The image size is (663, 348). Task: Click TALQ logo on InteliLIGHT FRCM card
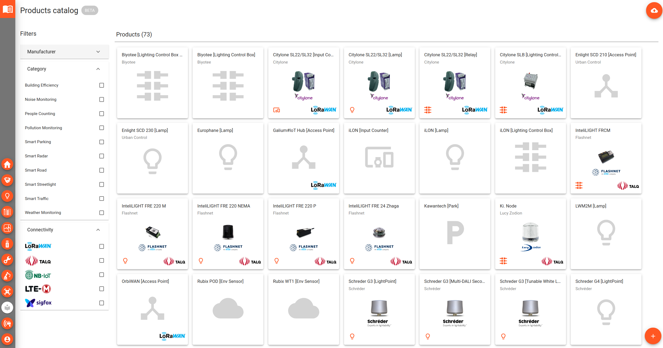(628, 186)
